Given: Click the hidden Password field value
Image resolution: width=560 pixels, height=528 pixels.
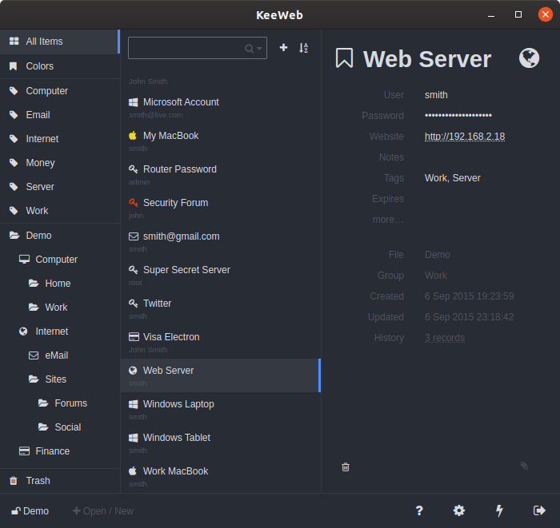Looking at the screenshot, I should pyautogui.click(x=458, y=115).
